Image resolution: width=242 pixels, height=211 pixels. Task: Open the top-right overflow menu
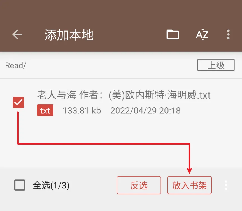pos(228,34)
